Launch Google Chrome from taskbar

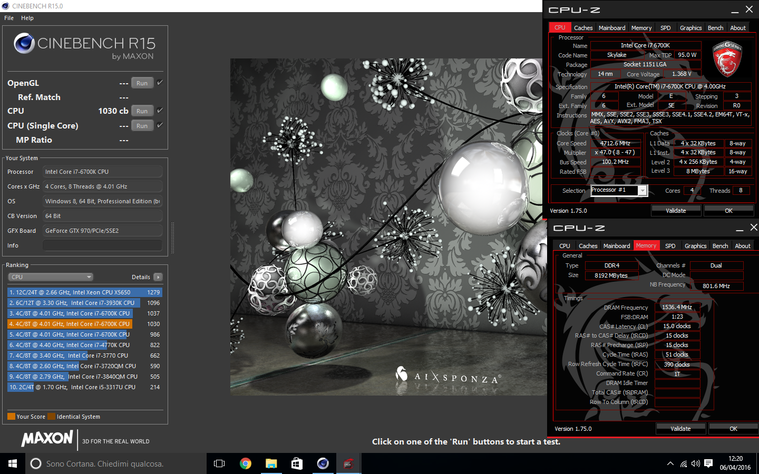pyautogui.click(x=245, y=463)
